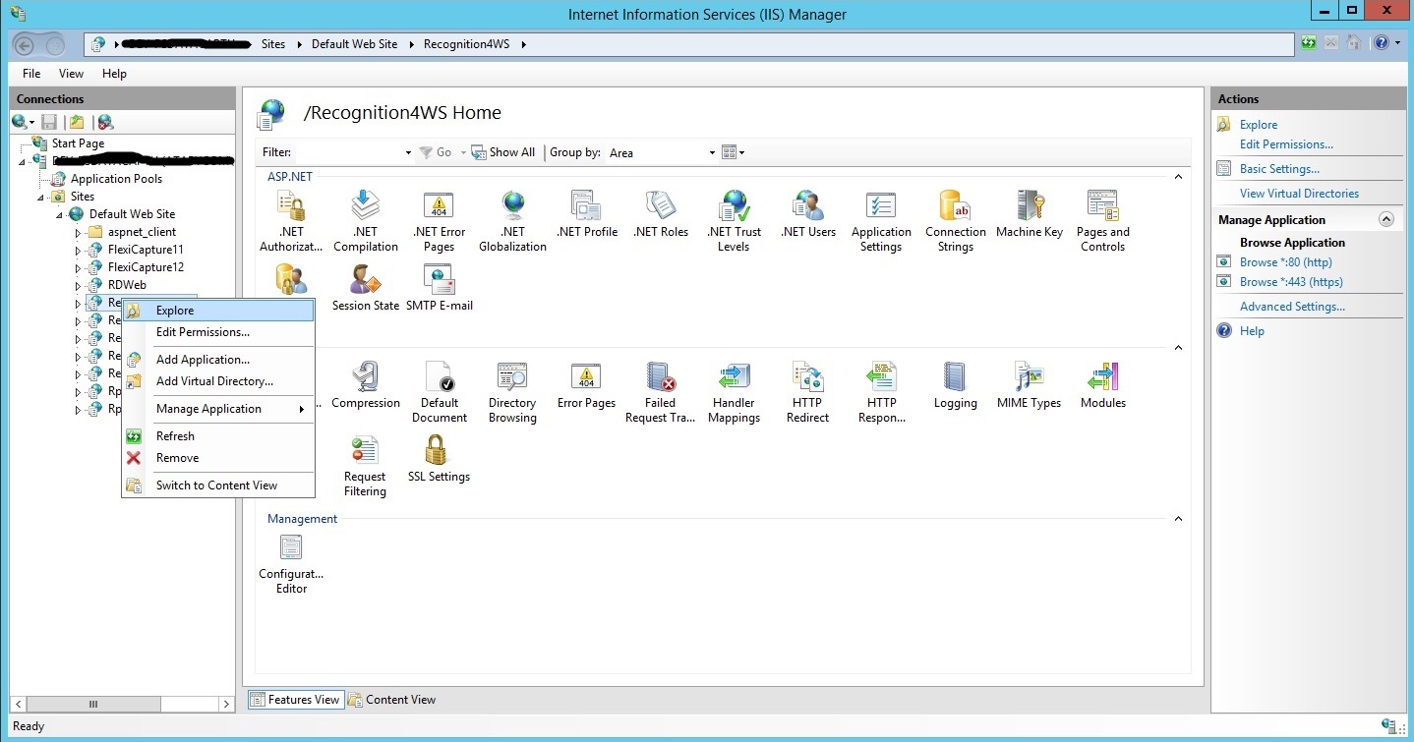Viewport: 1414px width, 742px height.
Task: Collapse the Default Web Site node
Action: pyautogui.click(x=59, y=214)
